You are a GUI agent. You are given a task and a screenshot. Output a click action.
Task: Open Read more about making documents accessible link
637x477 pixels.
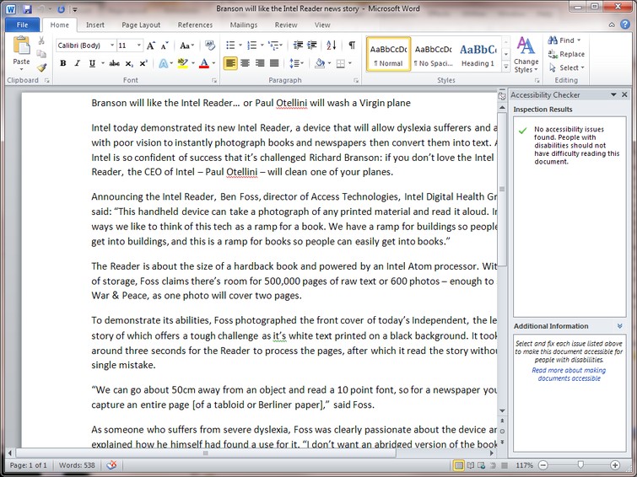(x=569, y=374)
